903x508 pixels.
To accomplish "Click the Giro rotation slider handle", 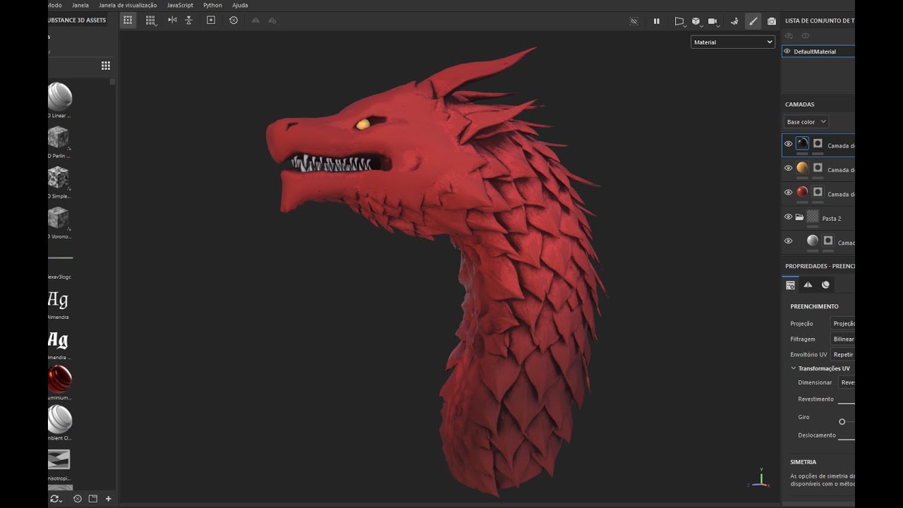I will tap(842, 422).
